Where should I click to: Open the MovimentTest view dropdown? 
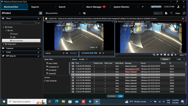[x=80, y=13]
